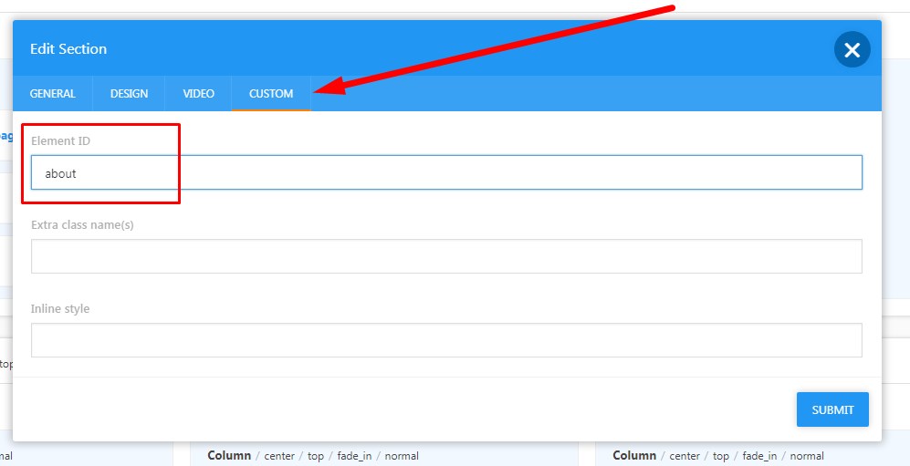Click the Extra class name(s) input
The image size is (910, 466).
446,256
